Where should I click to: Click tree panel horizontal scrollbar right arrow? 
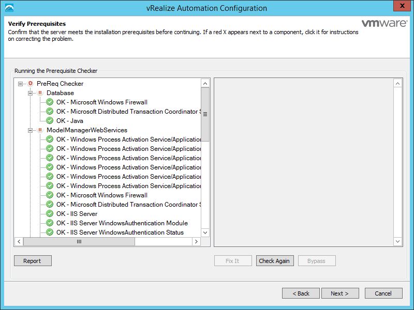tap(196, 242)
